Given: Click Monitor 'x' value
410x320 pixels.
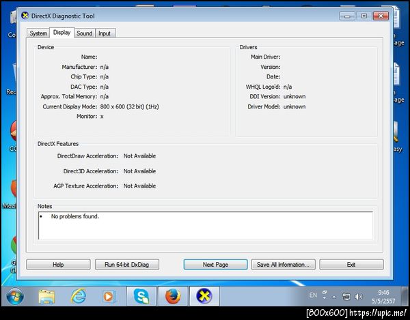Looking at the screenshot, I should [102, 117].
